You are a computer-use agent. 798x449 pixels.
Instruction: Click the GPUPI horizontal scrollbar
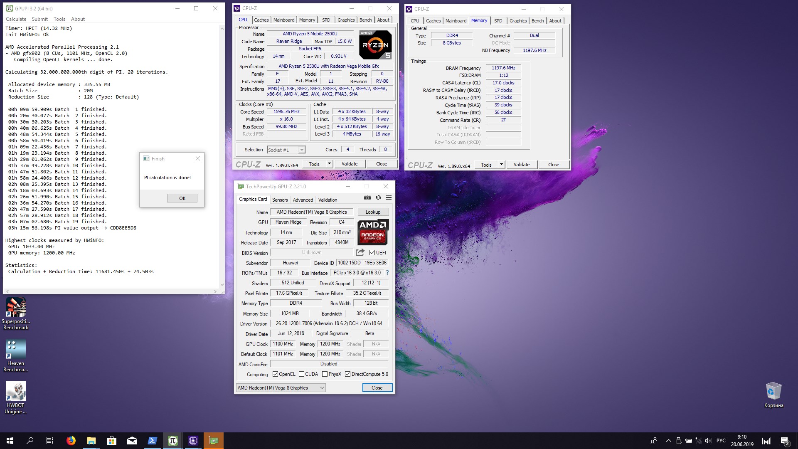111,291
